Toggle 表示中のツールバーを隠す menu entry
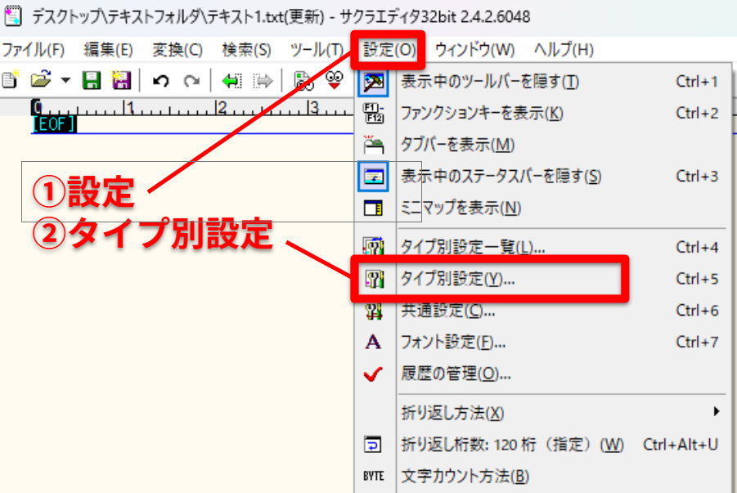 (x=489, y=82)
